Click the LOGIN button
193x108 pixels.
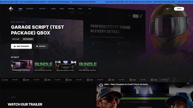coord(179,9)
